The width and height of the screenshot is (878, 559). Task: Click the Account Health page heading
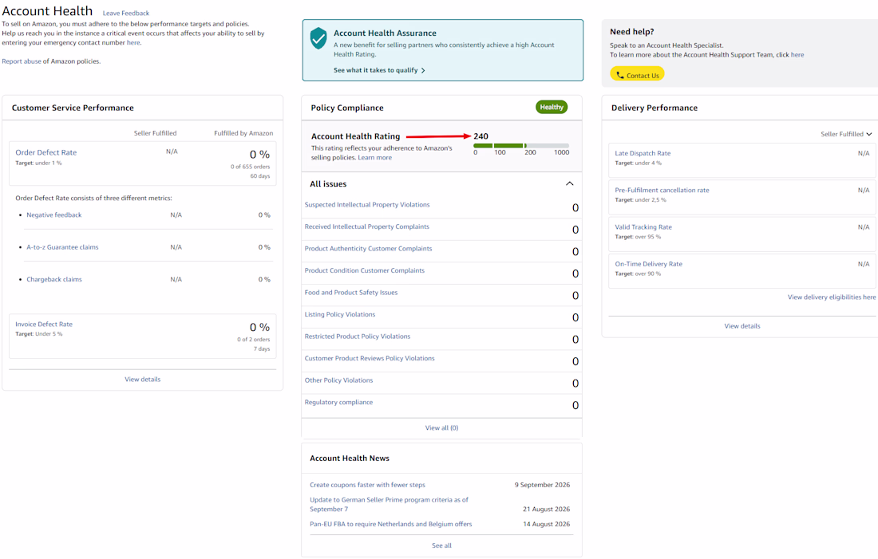click(x=48, y=11)
